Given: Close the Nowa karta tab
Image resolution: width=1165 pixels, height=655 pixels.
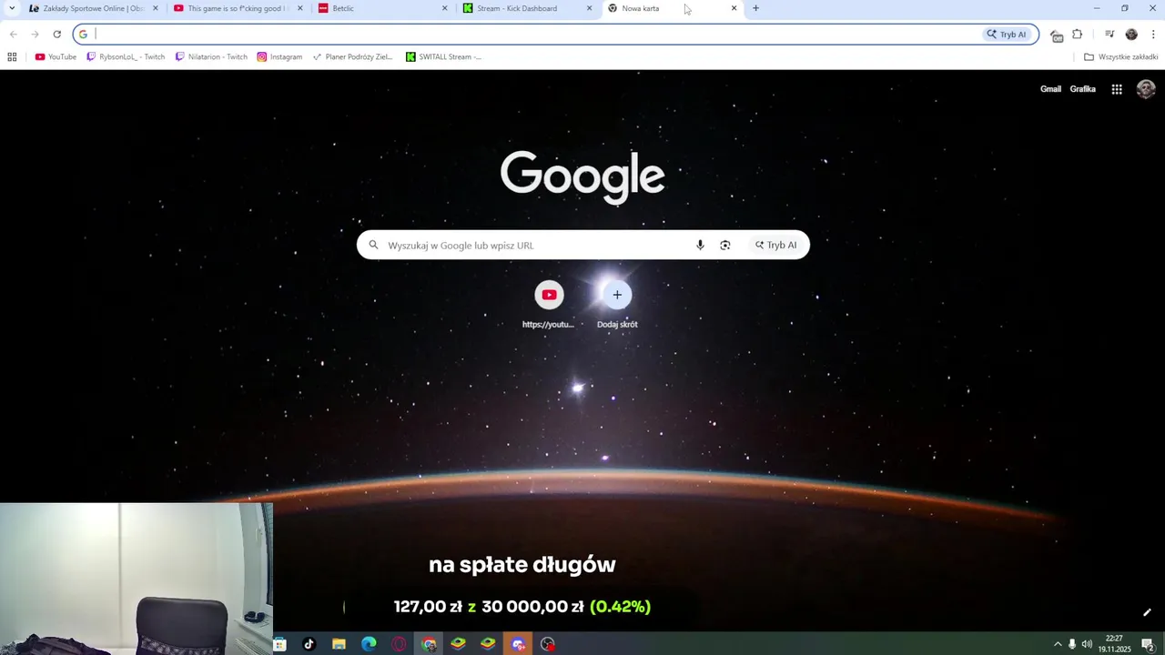Looking at the screenshot, I should (734, 8).
